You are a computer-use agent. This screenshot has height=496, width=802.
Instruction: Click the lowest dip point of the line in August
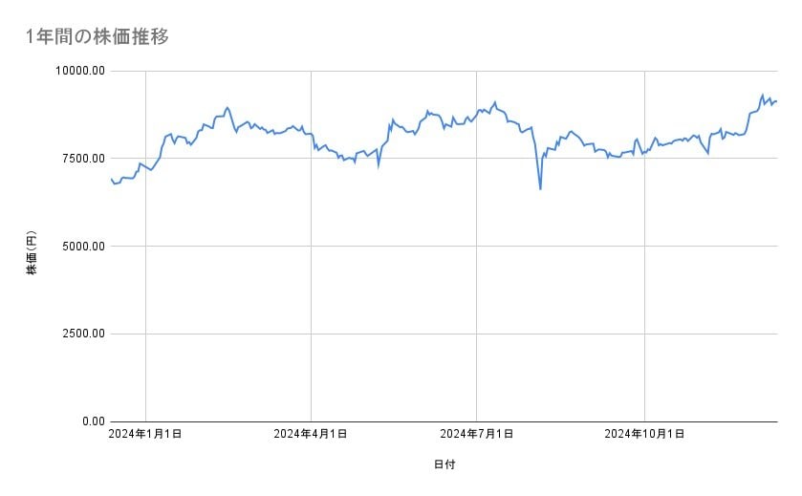(540, 189)
